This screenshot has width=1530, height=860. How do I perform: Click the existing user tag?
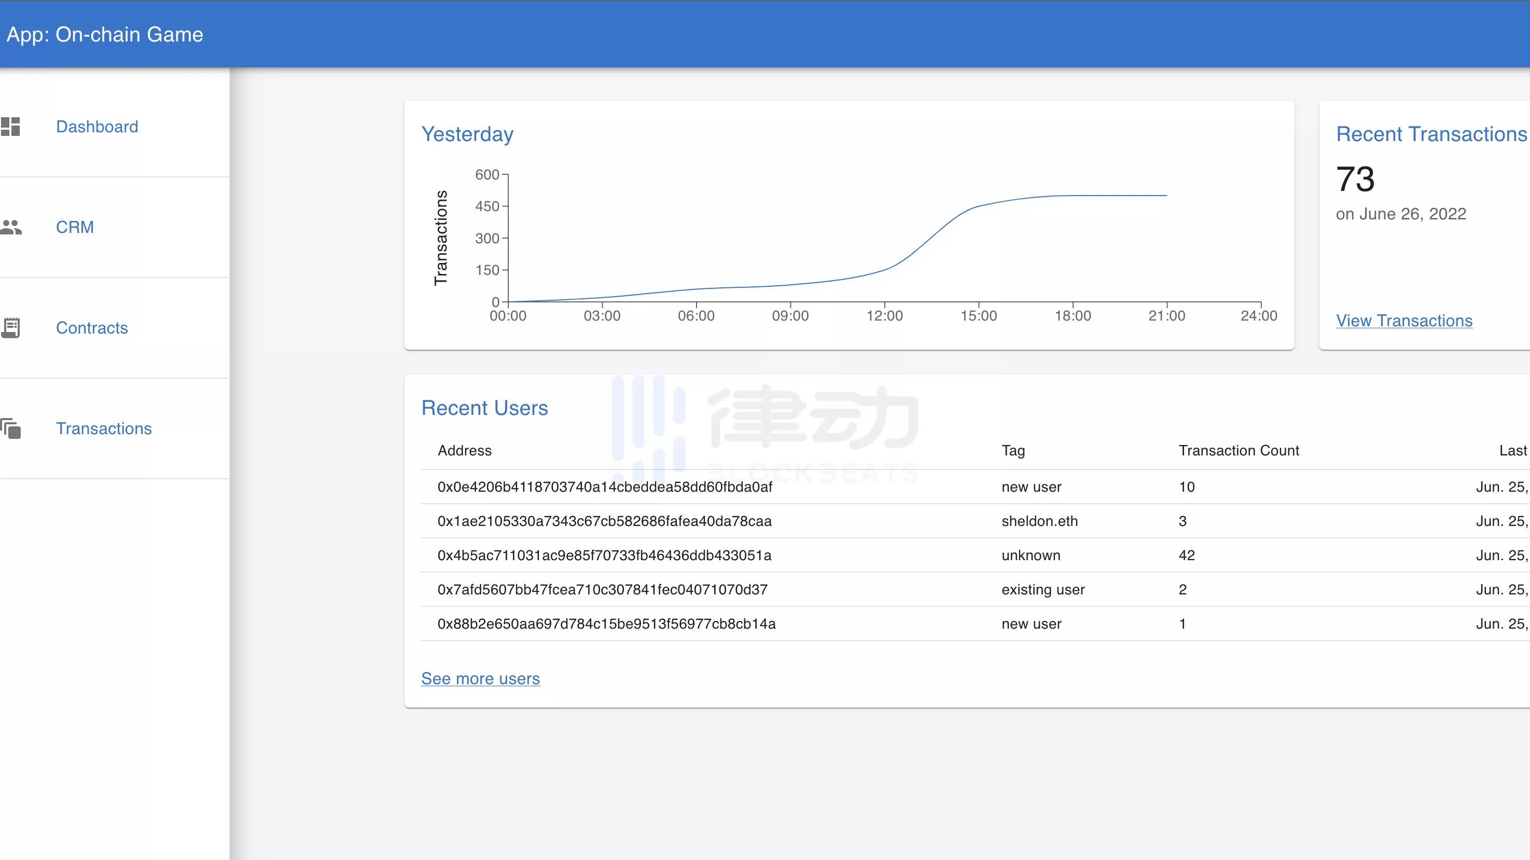(1042, 590)
